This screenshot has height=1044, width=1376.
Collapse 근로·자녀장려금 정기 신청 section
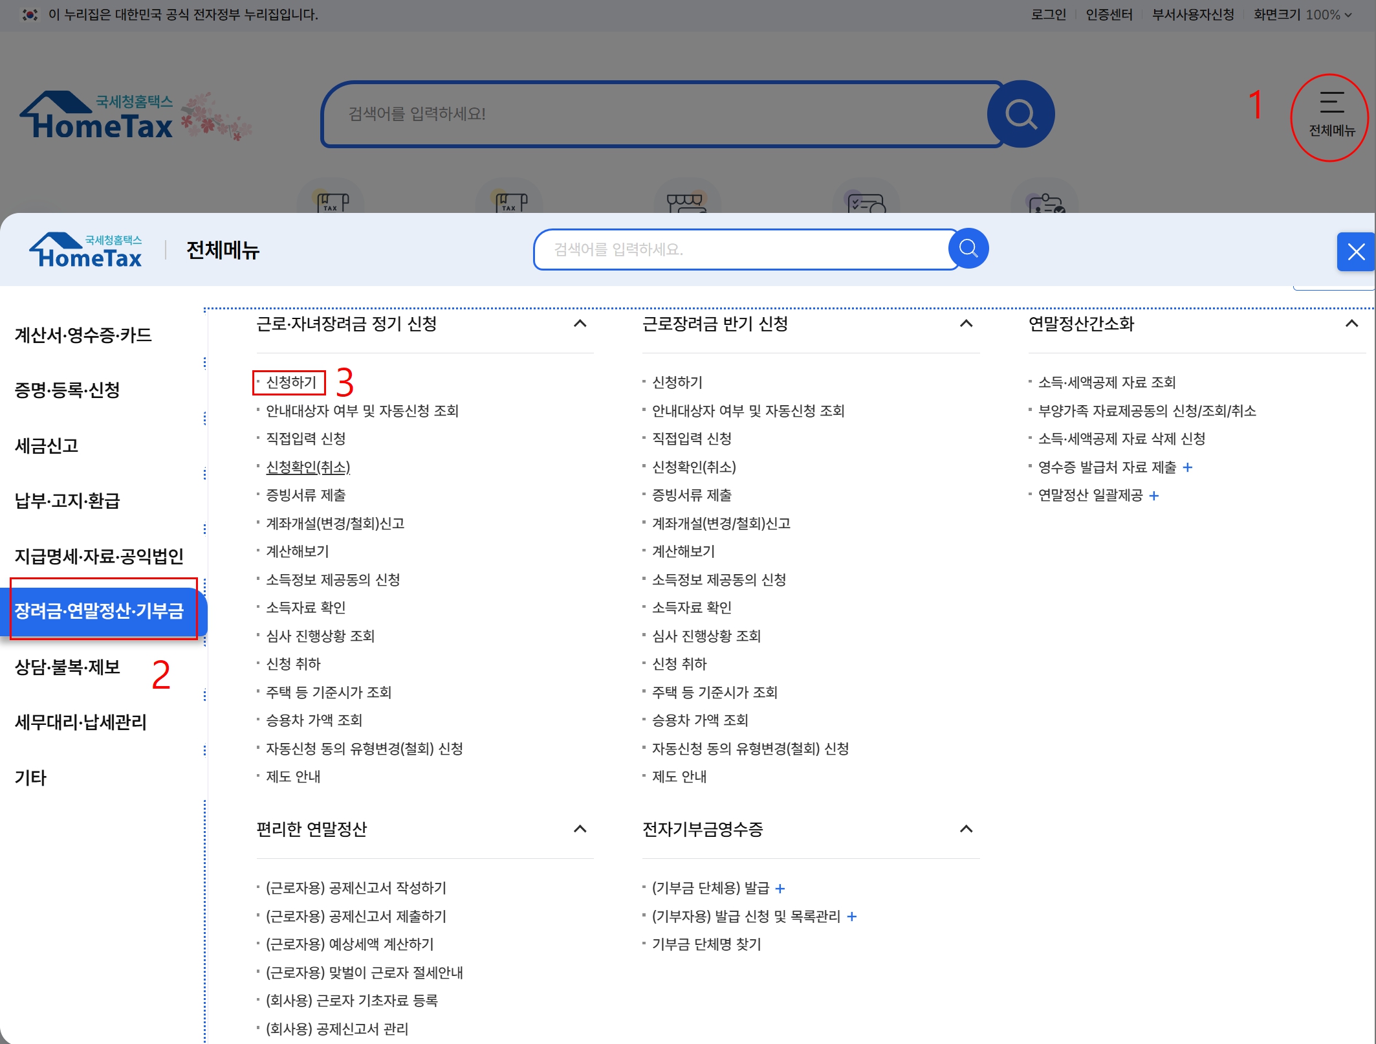[580, 324]
